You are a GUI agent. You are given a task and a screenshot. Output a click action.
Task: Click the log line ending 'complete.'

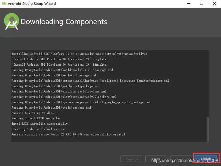click(59, 59)
